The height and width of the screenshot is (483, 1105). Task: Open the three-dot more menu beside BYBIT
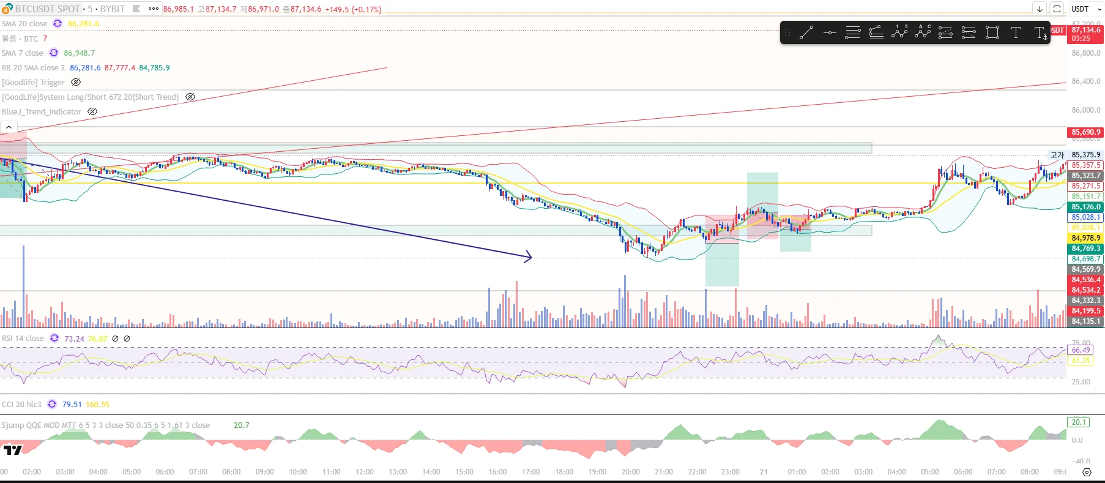click(153, 9)
